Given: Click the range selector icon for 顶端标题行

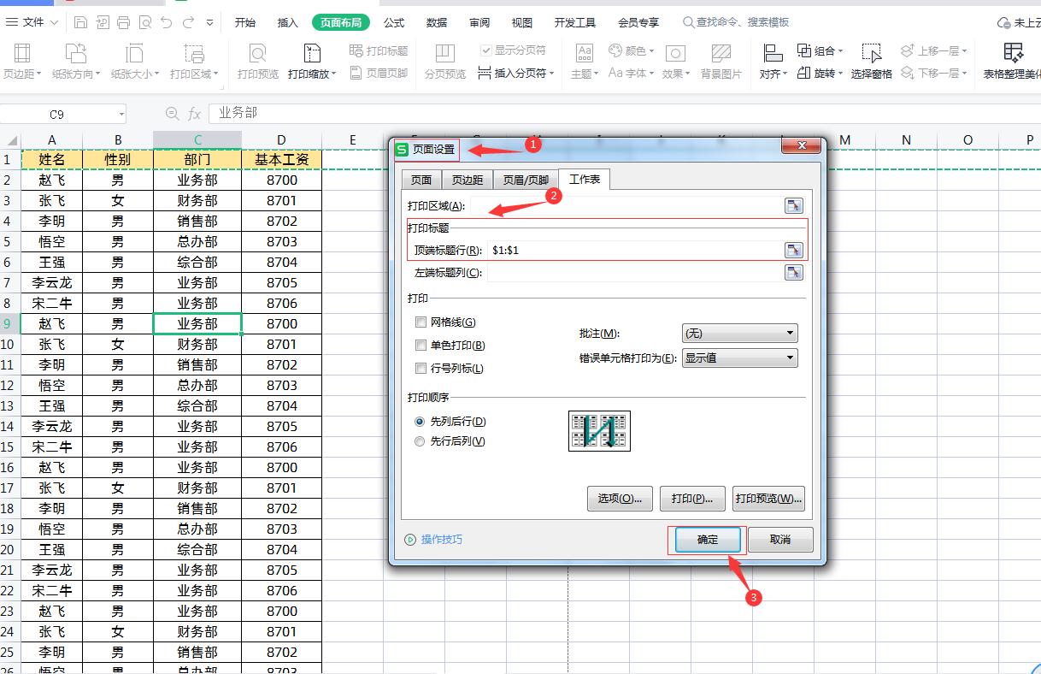Looking at the screenshot, I should point(794,250).
